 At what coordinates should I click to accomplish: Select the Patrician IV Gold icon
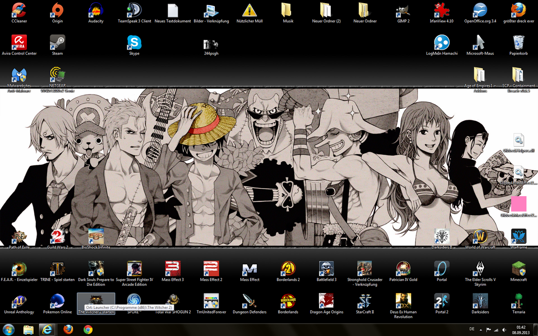403,268
